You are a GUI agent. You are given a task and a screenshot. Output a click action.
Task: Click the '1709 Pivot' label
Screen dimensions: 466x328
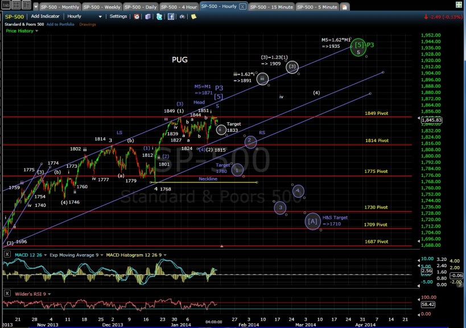(376, 225)
